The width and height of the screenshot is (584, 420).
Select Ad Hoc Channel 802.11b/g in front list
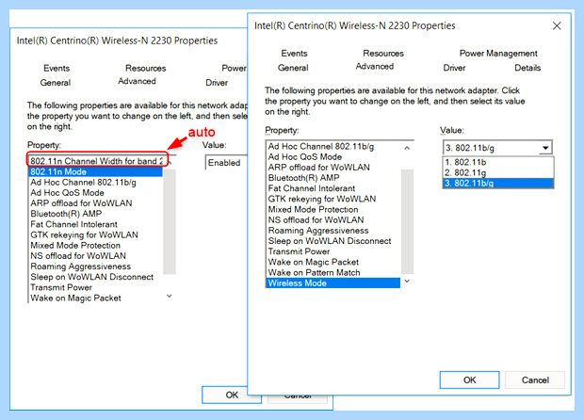[333, 146]
